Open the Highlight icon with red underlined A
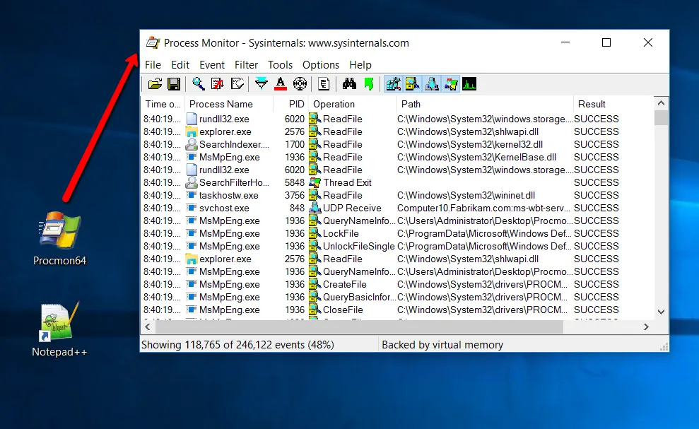Viewport: 699px width, 429px height. pyautogui.click(x=281, y=84)
